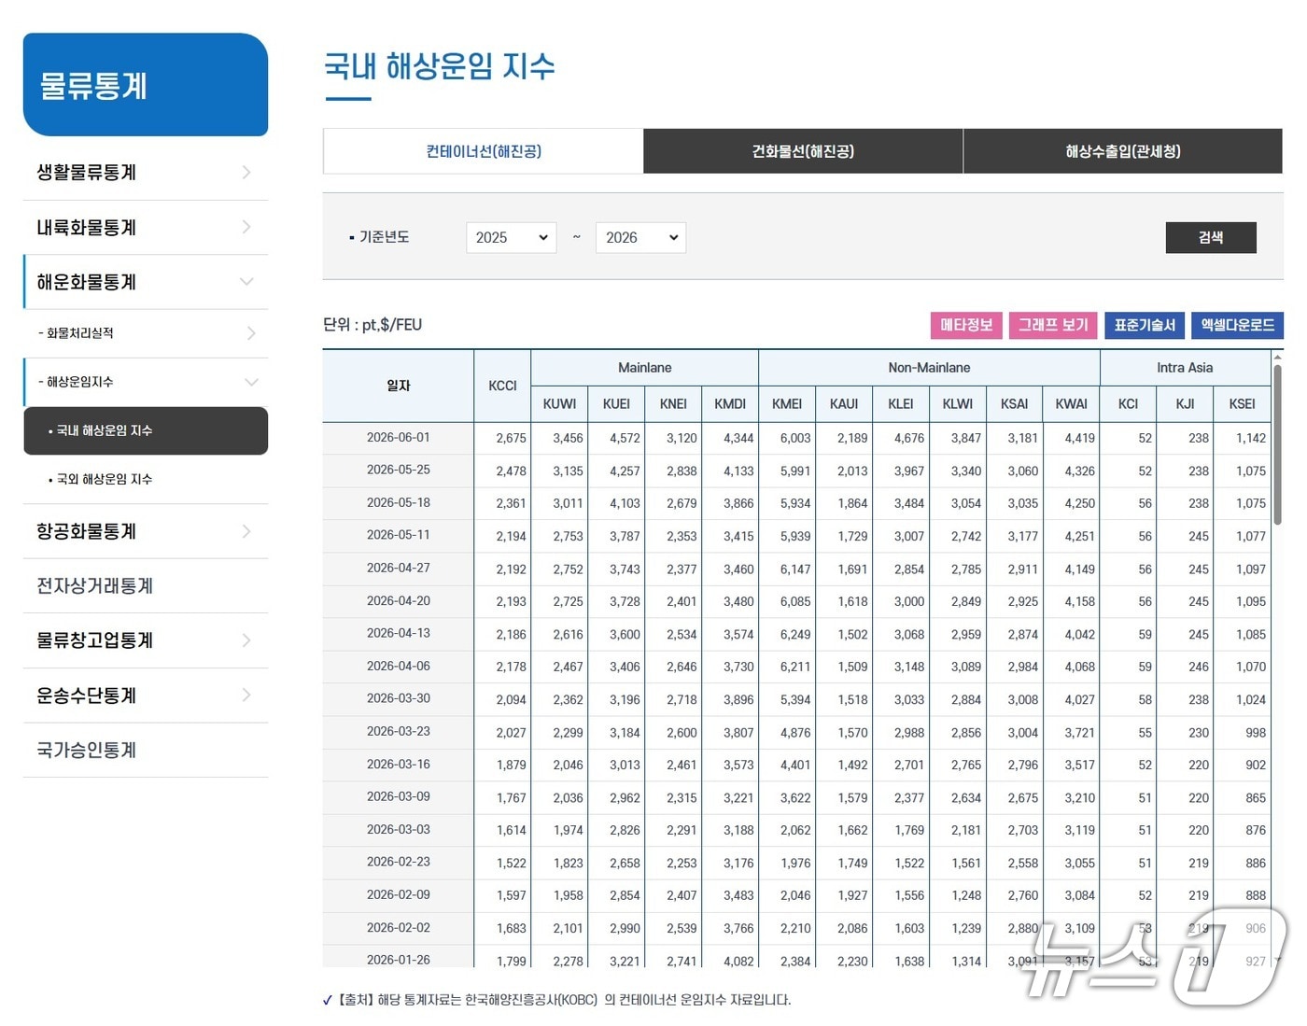1307x1026 pixels.
Task: Click the KUWI column header
Action: (559, 403)
